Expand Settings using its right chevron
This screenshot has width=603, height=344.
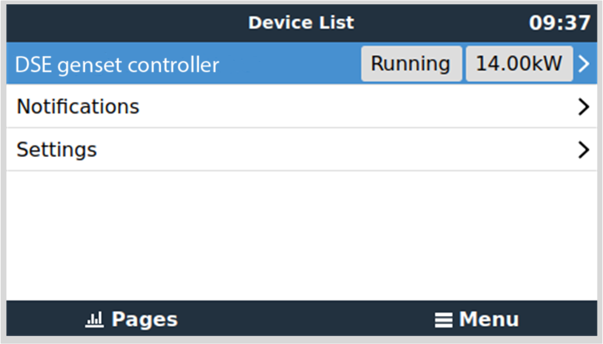[x=584, y=150]
